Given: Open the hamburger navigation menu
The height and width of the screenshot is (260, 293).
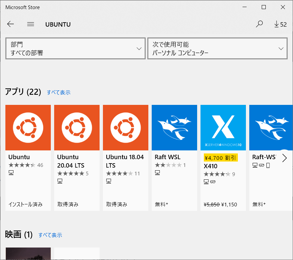Looking at the screenshot, I should [31, 24].
